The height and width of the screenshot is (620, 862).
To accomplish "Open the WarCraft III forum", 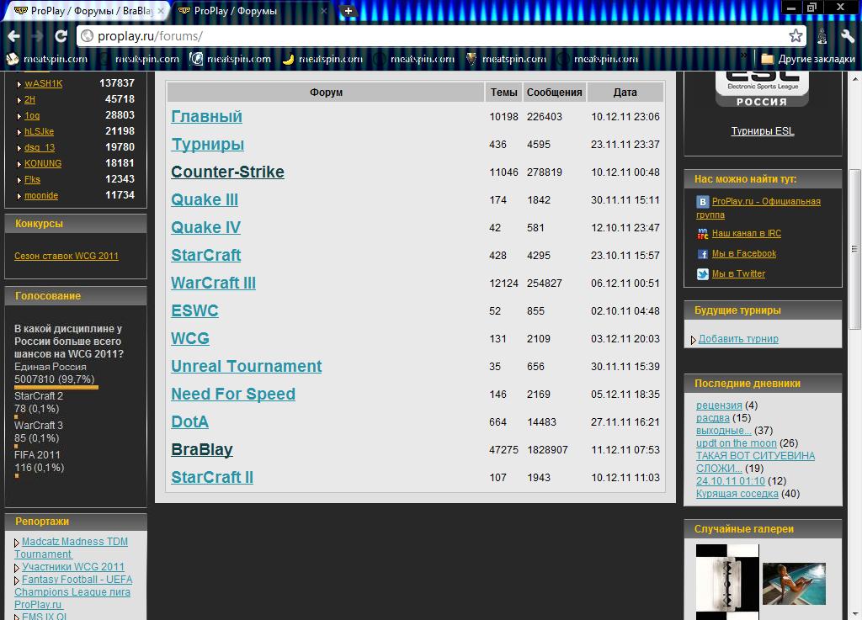I will coord(213,283).
